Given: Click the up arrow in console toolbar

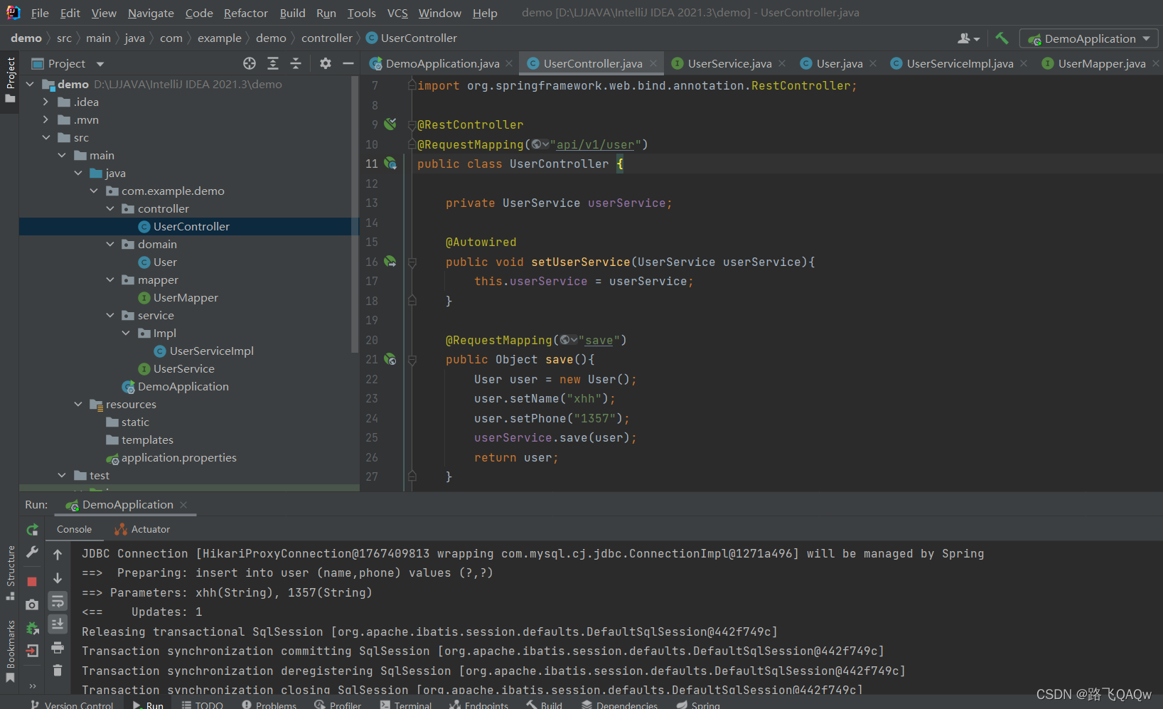Looking at the screenshot, I should click(58, 555).
